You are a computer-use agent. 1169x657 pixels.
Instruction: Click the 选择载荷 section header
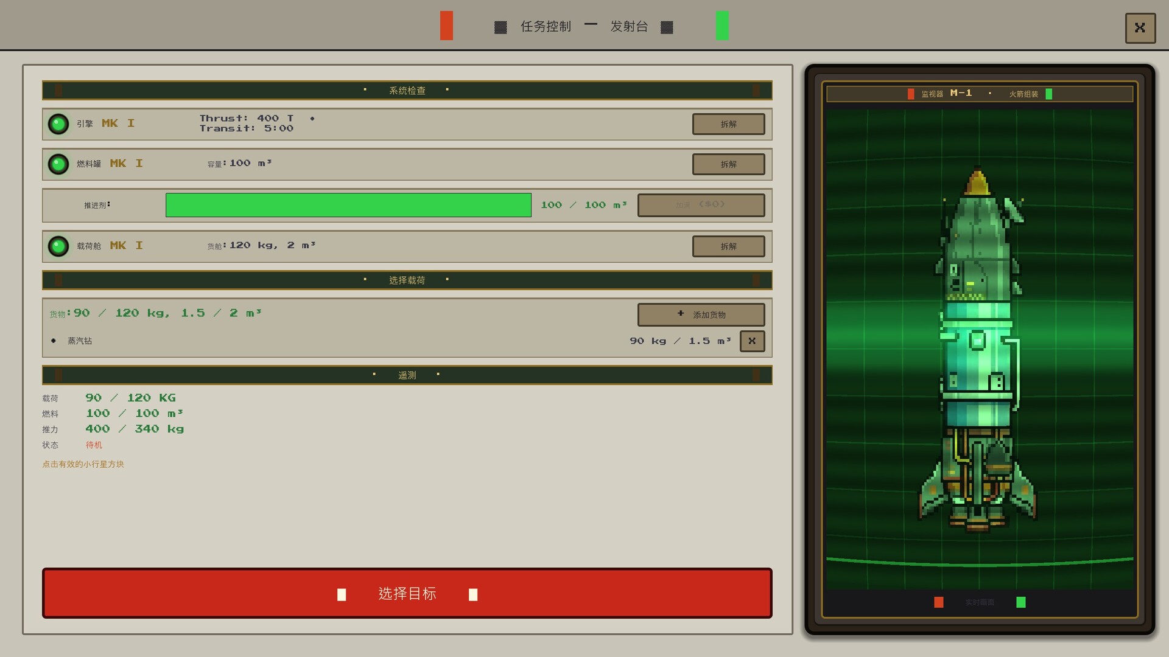tap(407, 280)
